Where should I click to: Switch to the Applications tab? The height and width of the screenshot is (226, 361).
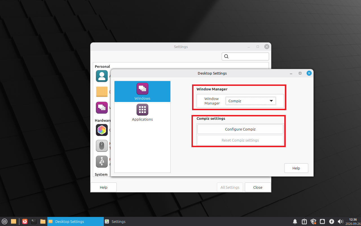point(142,112)
